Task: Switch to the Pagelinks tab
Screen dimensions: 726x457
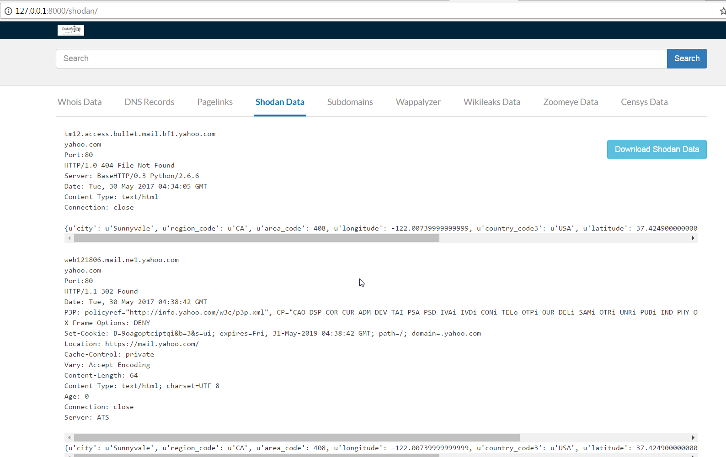Action: click(215, 102)
